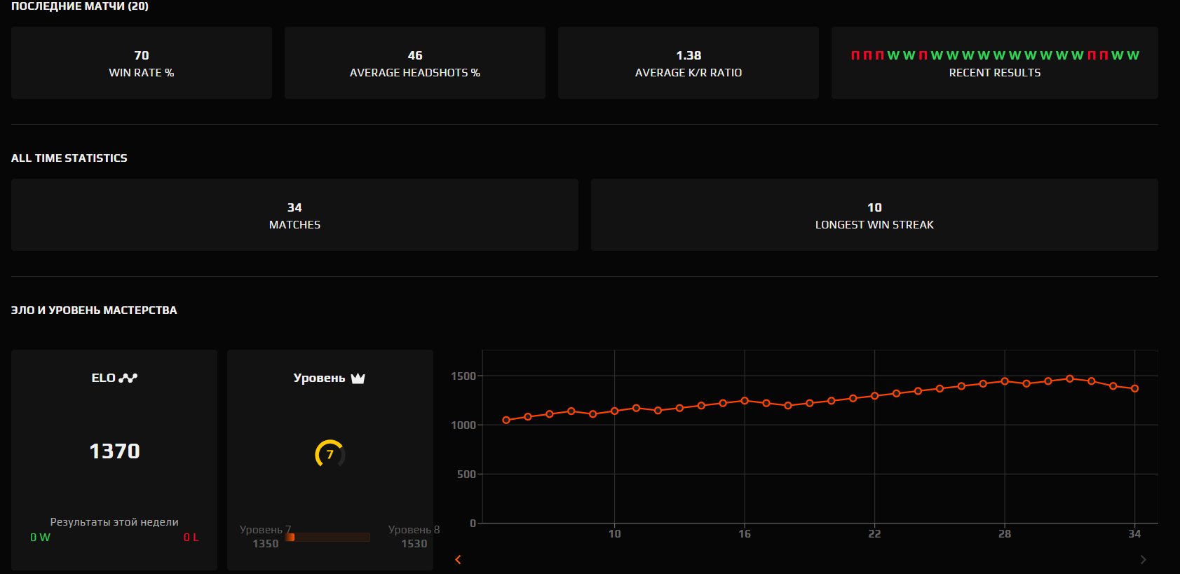Screen dimensions: 1180x574
Task: Click the green 0 W weekly wins
Action: click(x=40, y=538)
